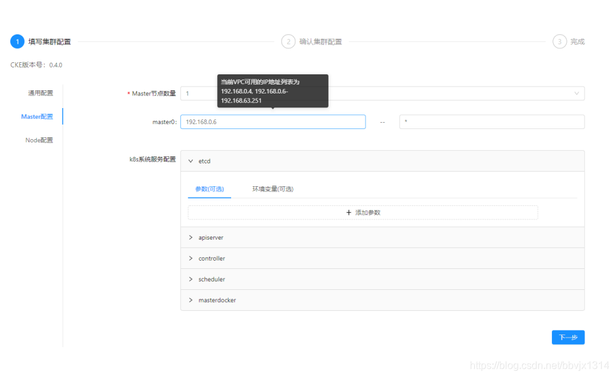Click the step 1 numbered circle icon
The width and height of the screenshot is (615, 377).
pyautogui.click(x=17, y=41)
